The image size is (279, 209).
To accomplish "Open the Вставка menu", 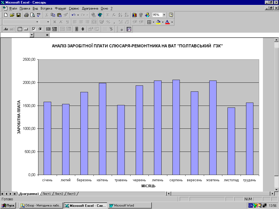I will point(46,8).
